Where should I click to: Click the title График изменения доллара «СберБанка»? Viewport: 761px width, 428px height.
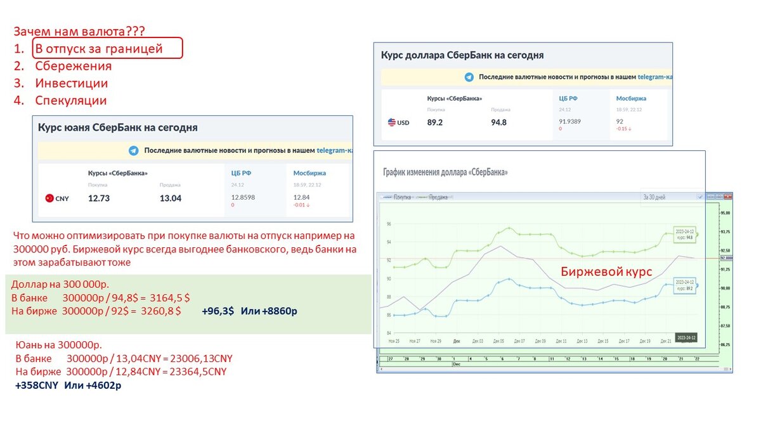pyautogui.click(x=446, y=172)
